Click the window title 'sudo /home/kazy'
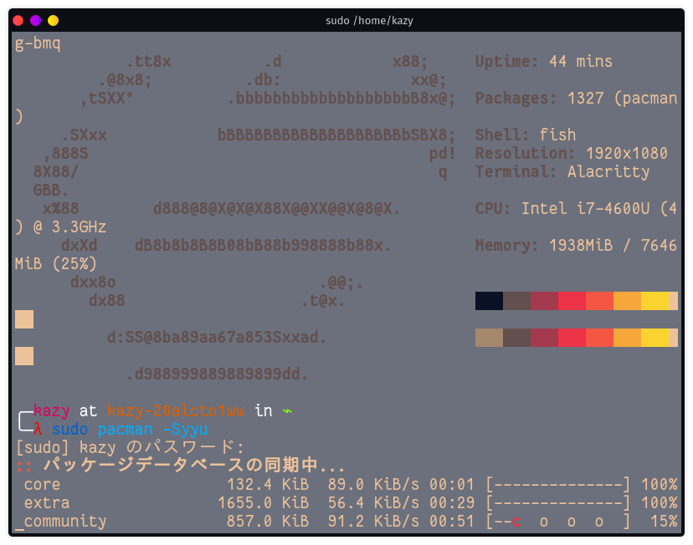The height and width of the screenshot is (545, 693). click(369, 20)
